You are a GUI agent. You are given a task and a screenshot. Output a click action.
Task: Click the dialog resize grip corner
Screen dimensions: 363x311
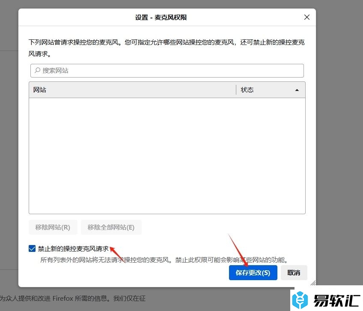pyautogui.click(x=313, y=282)
